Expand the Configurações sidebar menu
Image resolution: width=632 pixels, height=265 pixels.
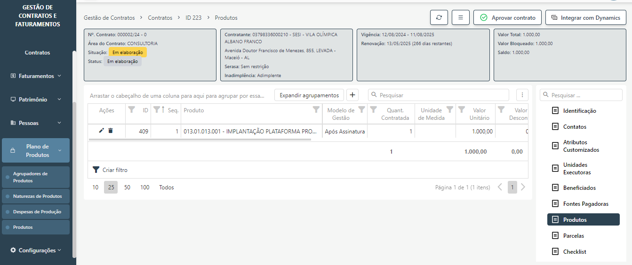[37, 250]
